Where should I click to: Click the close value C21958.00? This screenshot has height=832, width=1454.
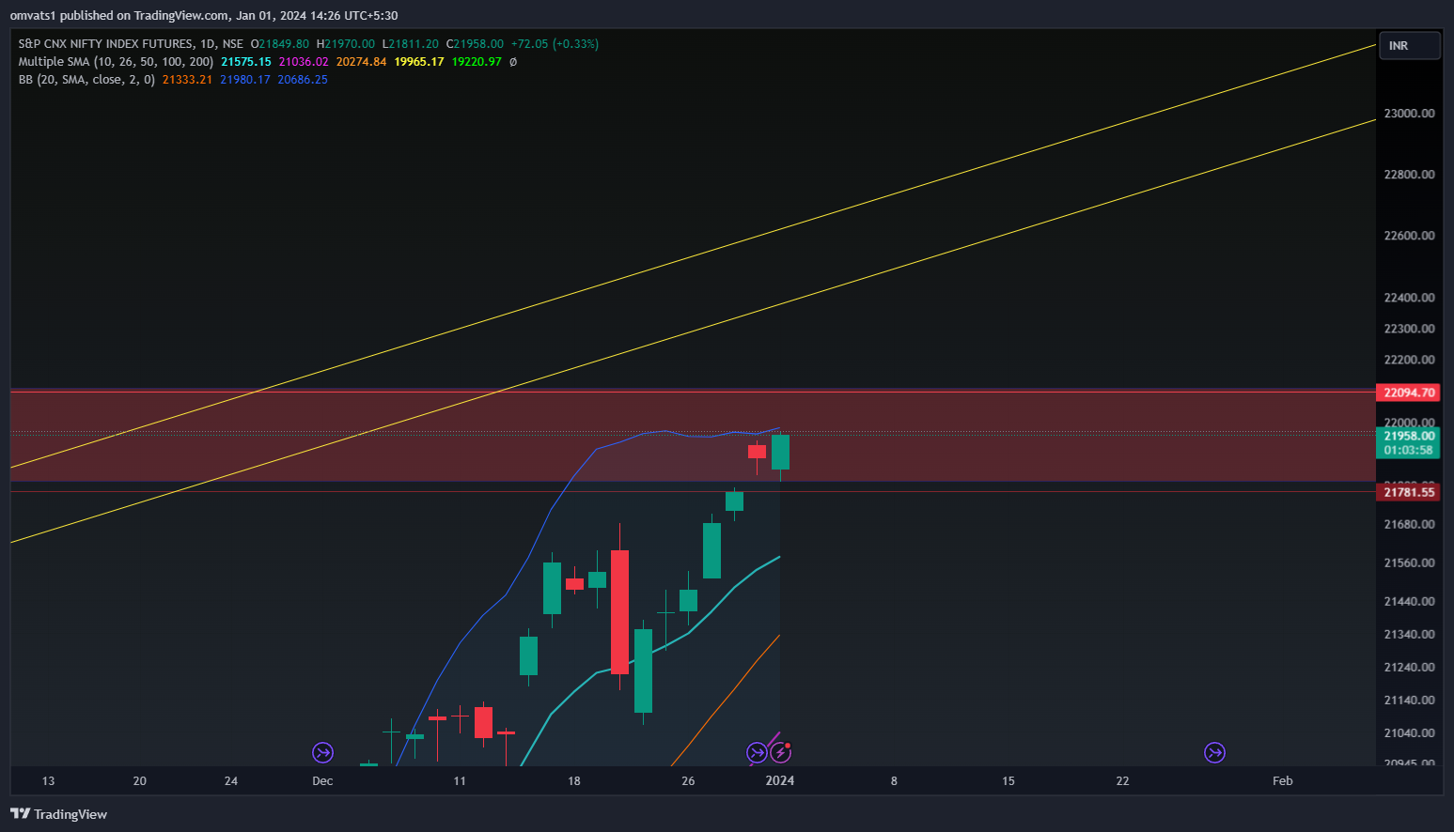(x=475, y=43)
